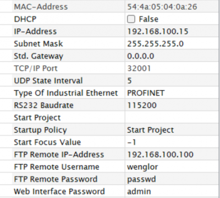Edit the Web Interface Password value
Screen dimensions: 220x198
tap(172, 191)
